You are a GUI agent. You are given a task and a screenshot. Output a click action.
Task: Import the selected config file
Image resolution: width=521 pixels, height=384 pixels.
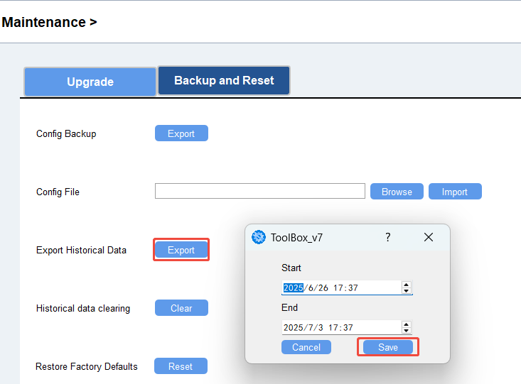[455, 192]
